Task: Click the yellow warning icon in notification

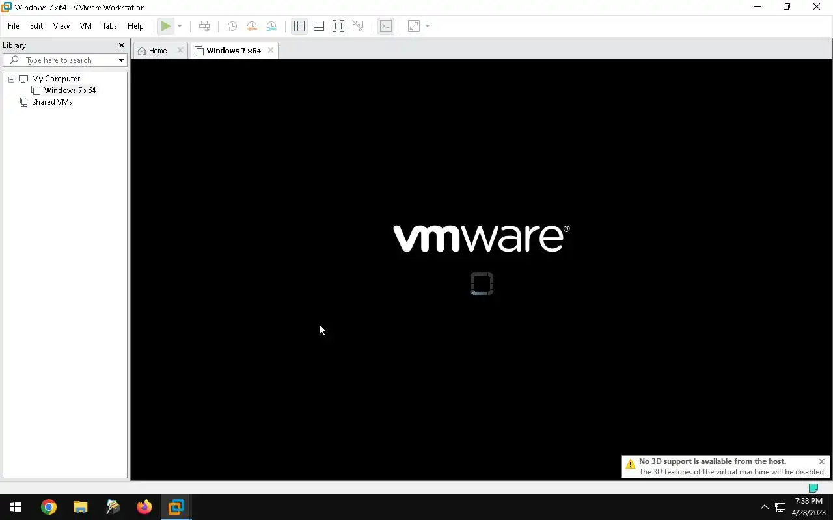Action: [x=630, y=464]
